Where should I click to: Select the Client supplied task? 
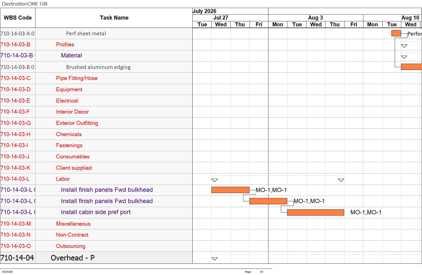[x=74, y=168]
